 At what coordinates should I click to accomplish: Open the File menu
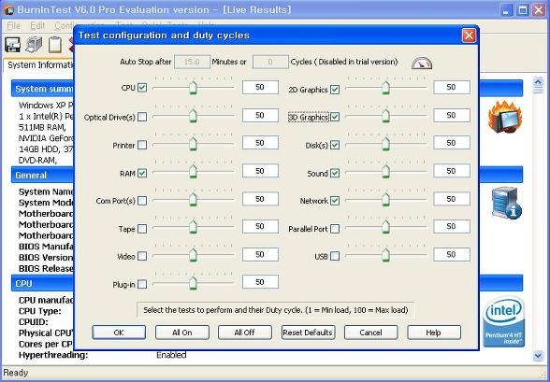coord(14,25)
